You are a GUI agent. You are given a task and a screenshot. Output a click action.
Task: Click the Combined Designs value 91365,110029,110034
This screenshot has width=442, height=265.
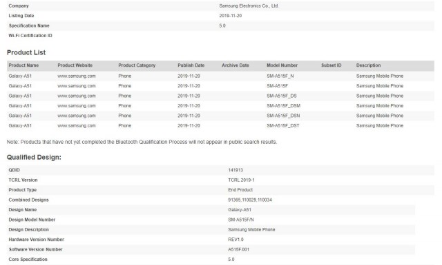point(250,200)
